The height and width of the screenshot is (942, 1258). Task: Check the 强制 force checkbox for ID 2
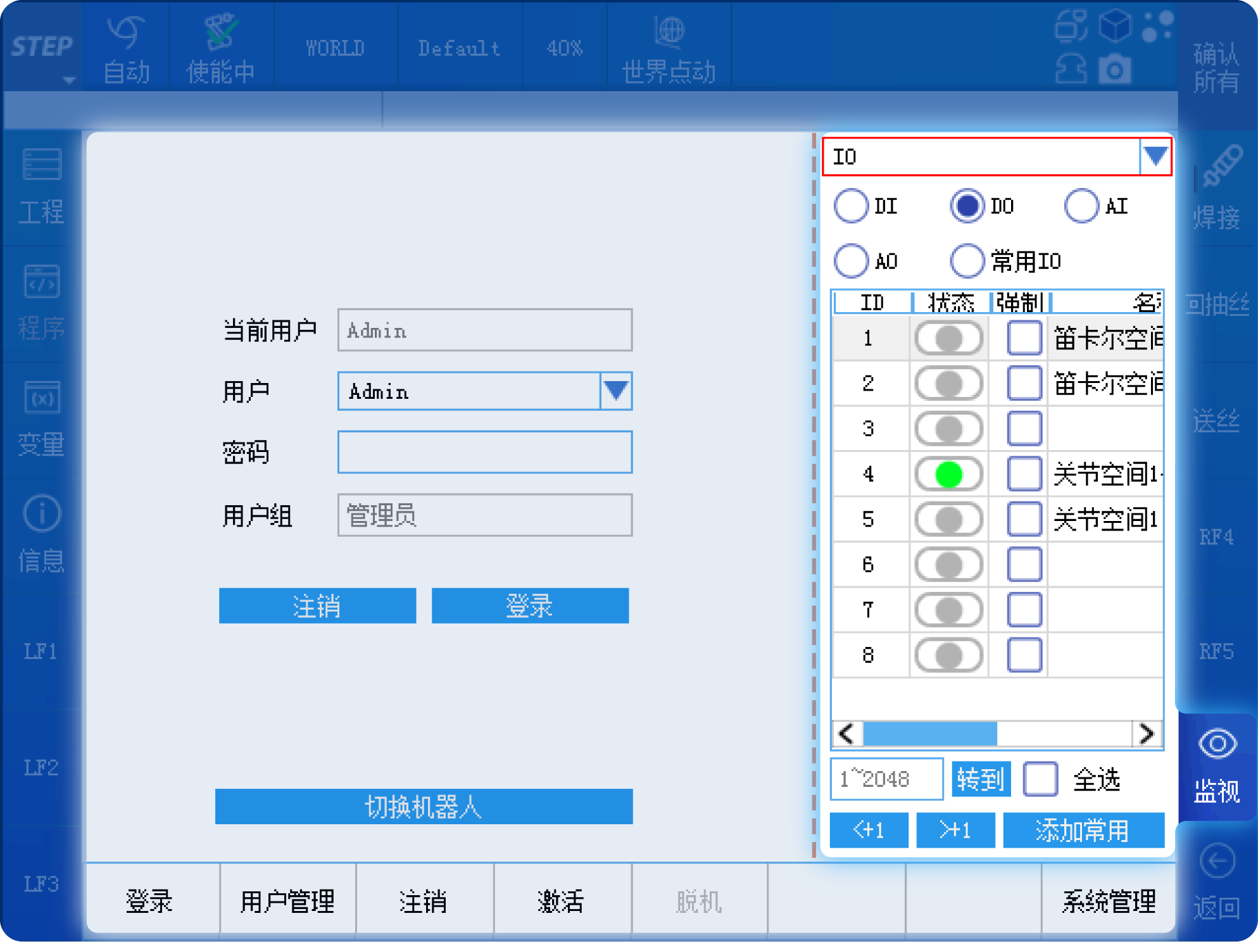click(x=1024, y=383)
